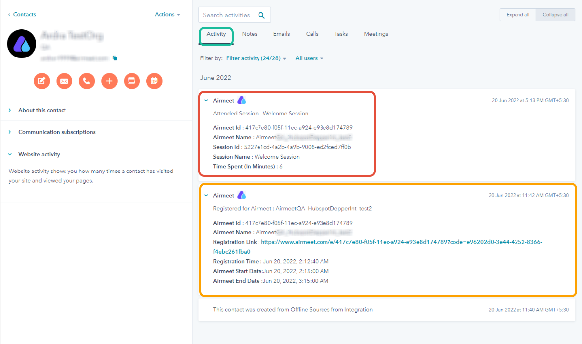
Task: Switch to the Tasks tab
Action: [341, 34]
